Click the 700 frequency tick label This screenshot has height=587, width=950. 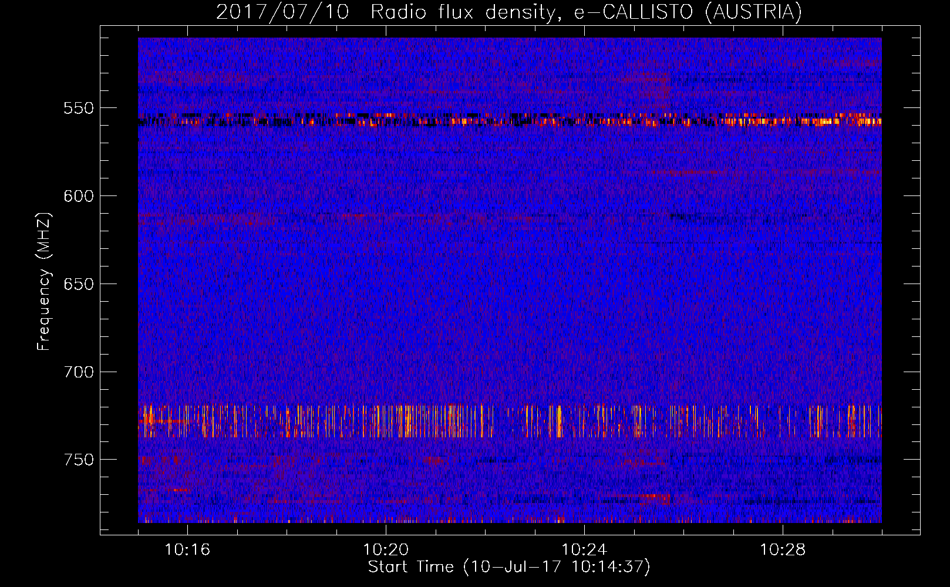79,372
